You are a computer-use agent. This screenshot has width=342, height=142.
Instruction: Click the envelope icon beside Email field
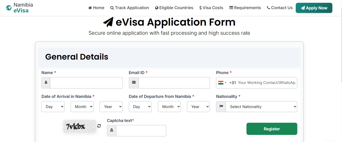point(134,83)
